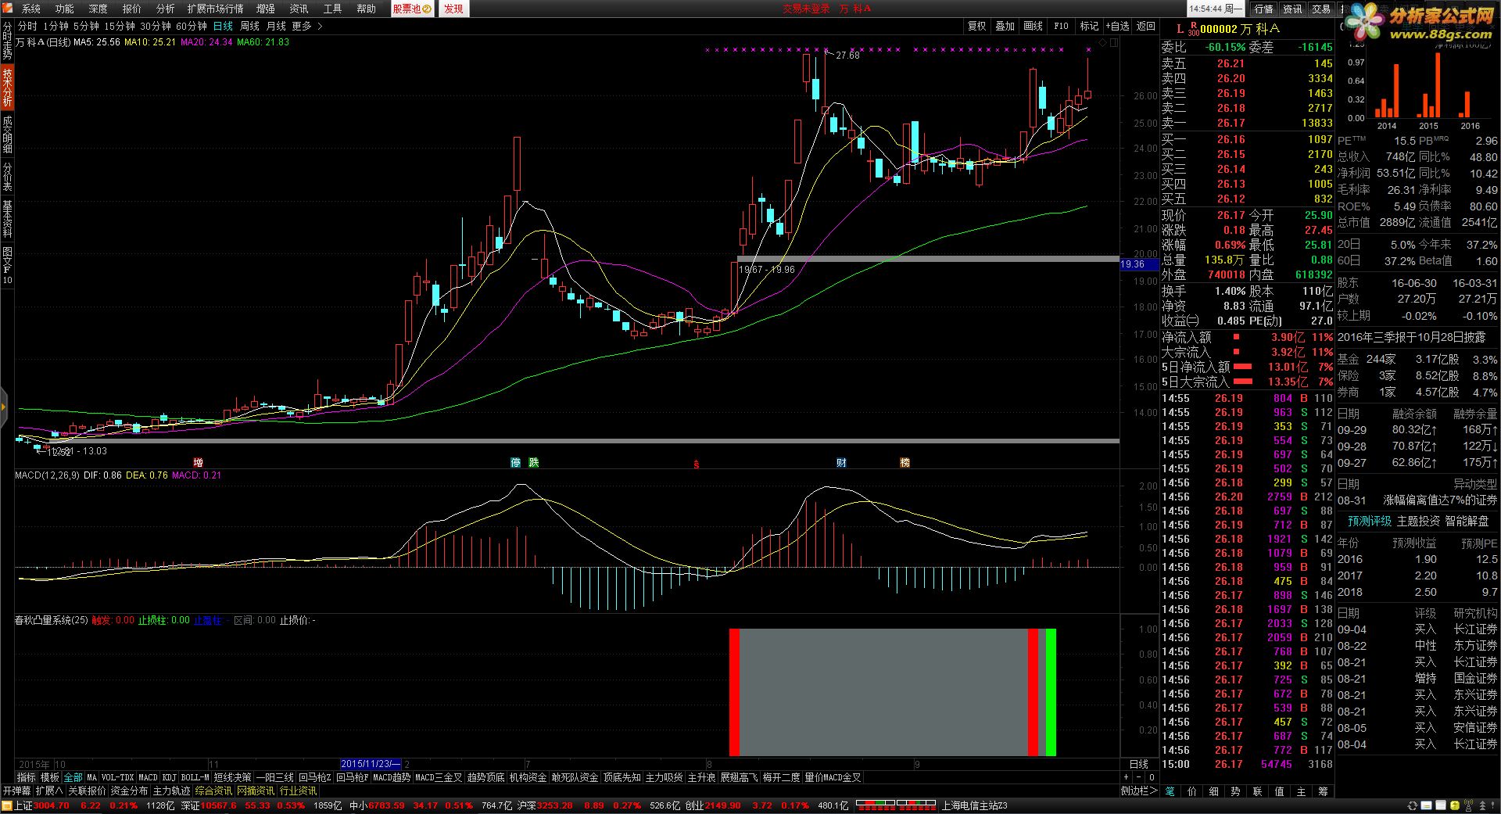This screenshot has height=814, width=1501.
Task: Click the 跌 event marker under chart
Action: (x=534, y=463)
